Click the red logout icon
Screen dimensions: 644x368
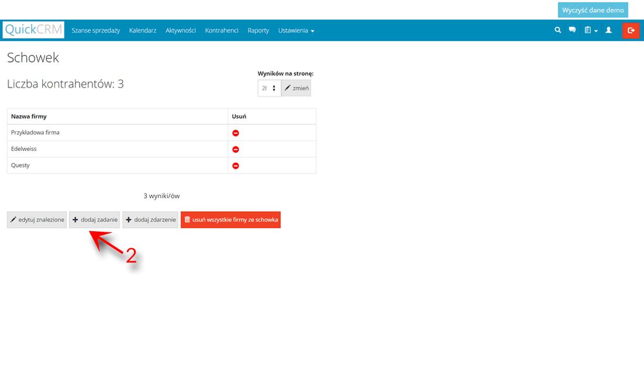[631, 30]
